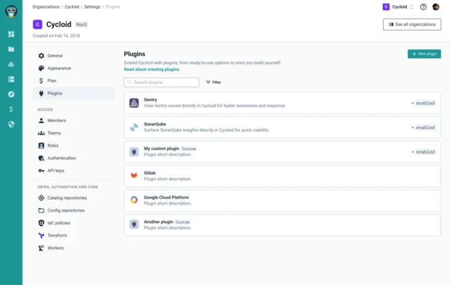
Task: Open the user avatar in top bar
Action: coord(436,7)
